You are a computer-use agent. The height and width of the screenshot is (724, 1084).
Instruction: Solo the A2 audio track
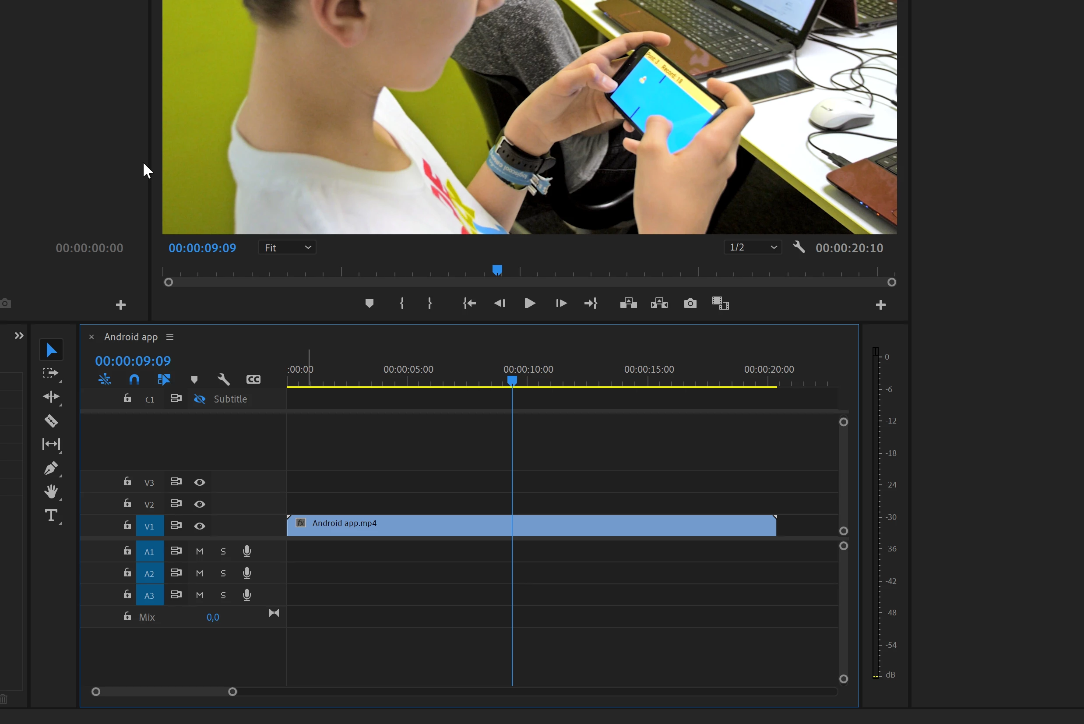(223, 573)
